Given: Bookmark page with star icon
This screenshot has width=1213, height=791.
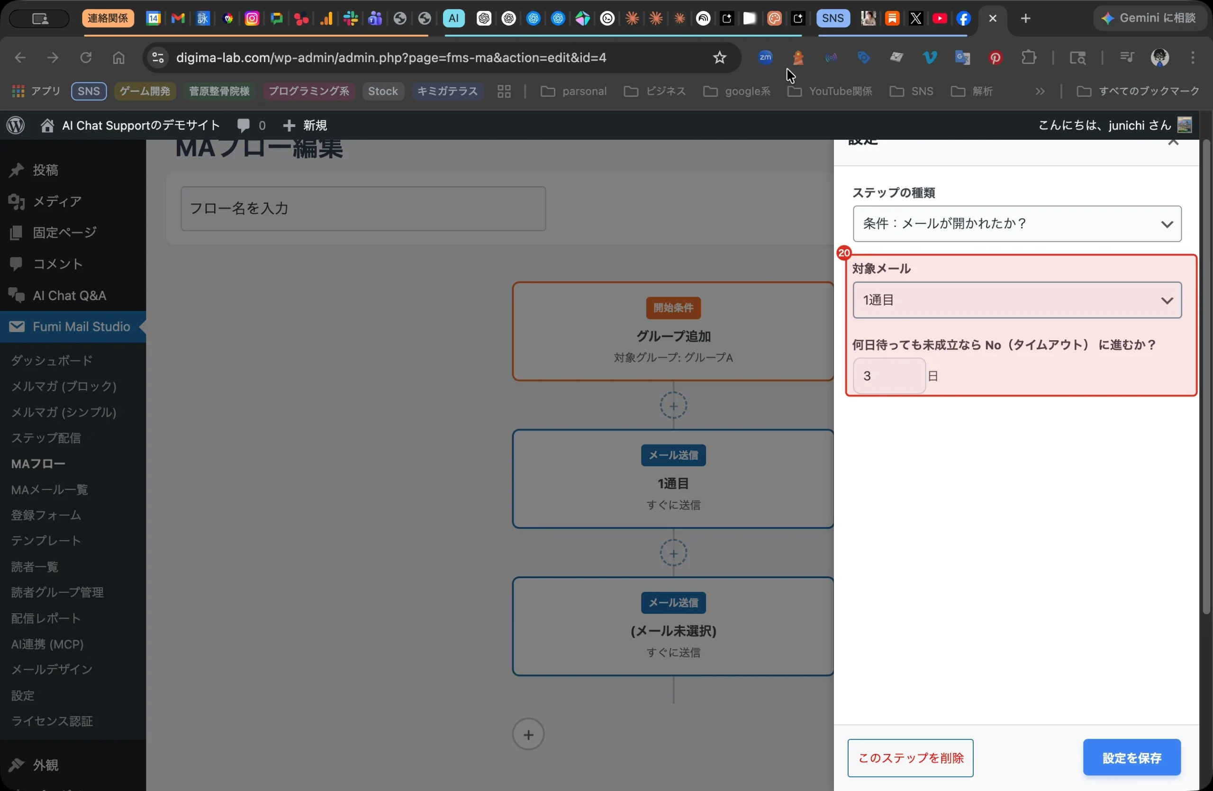Looking at the screenshot, I should 719,58.
